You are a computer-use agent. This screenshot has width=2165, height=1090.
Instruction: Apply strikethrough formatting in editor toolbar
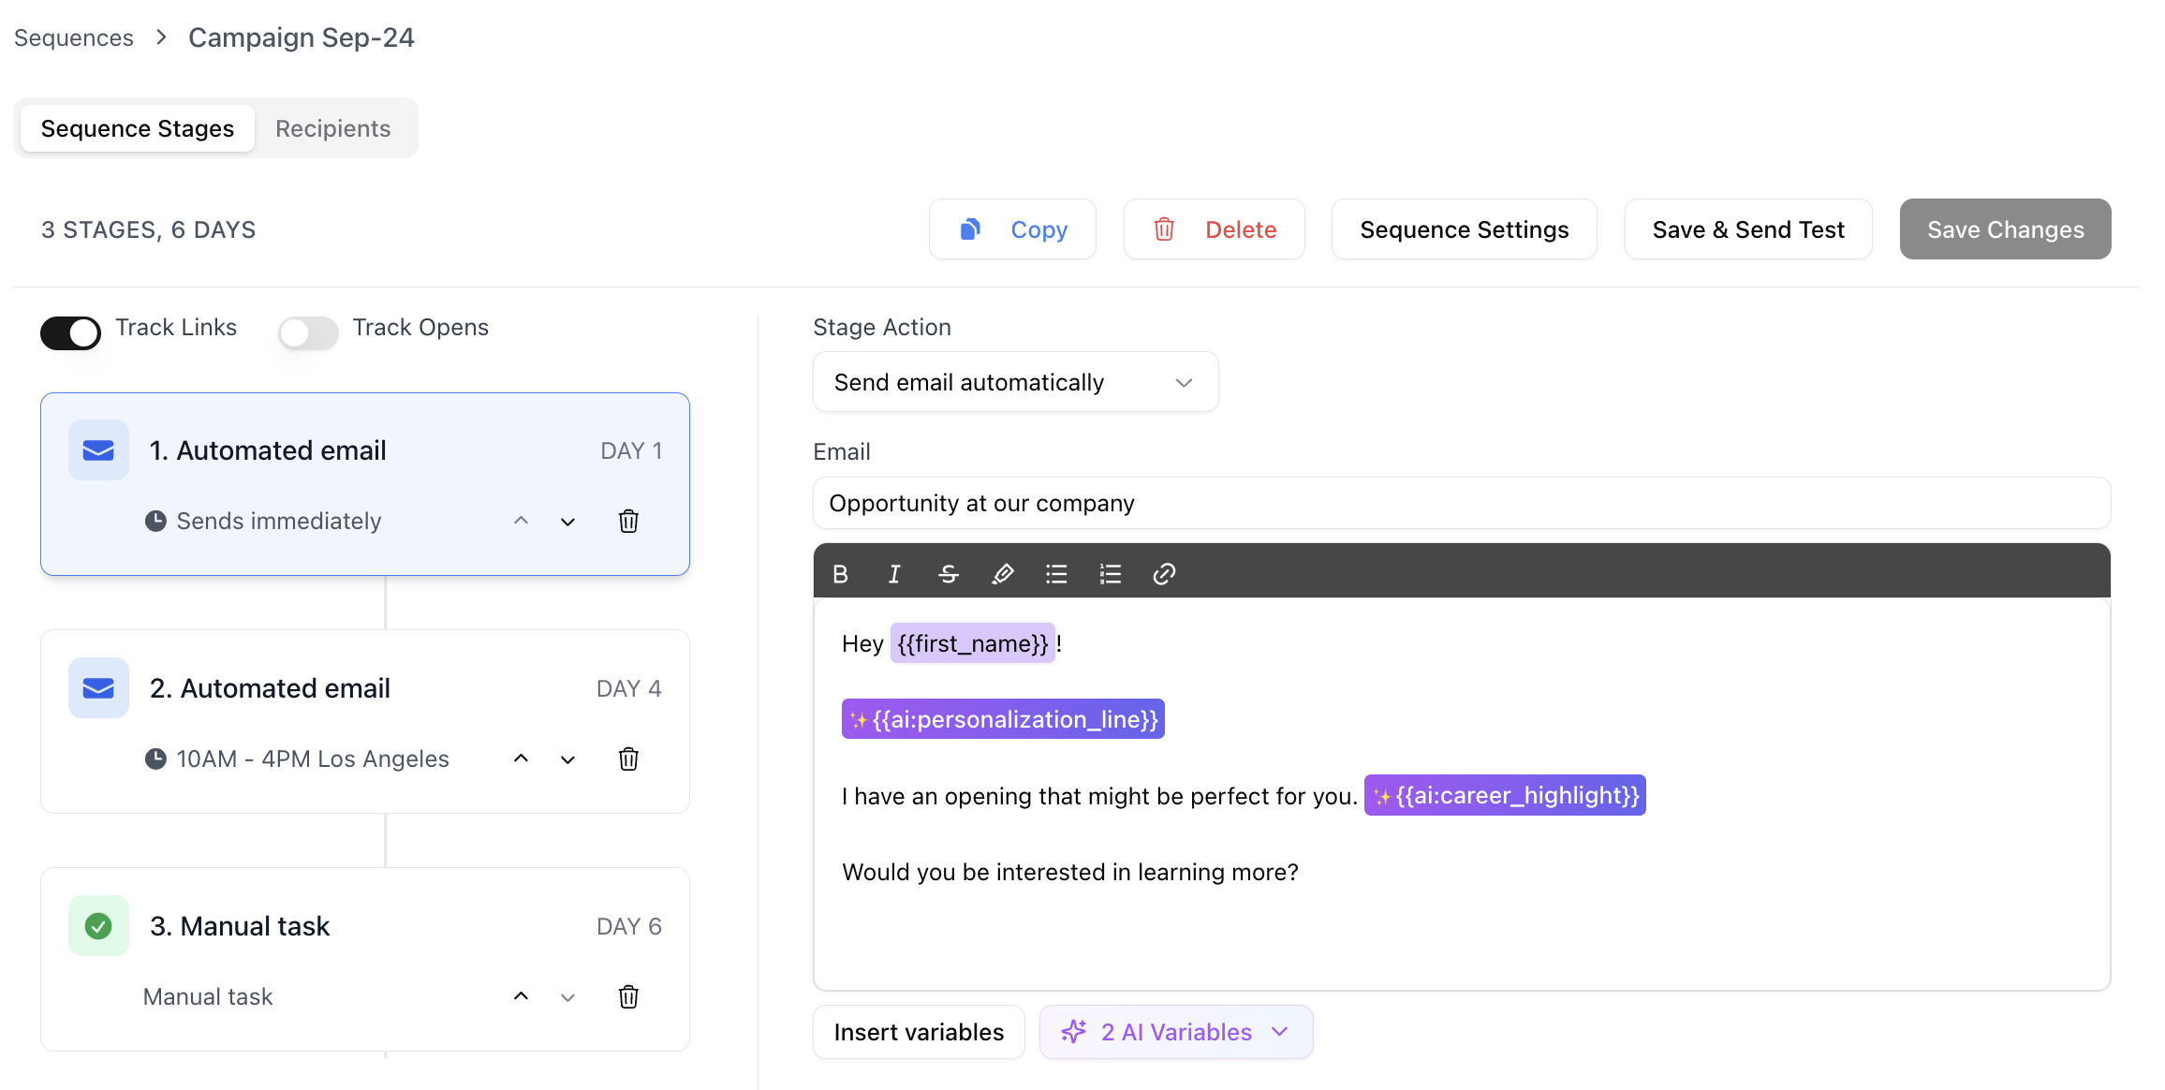(949, 574)
